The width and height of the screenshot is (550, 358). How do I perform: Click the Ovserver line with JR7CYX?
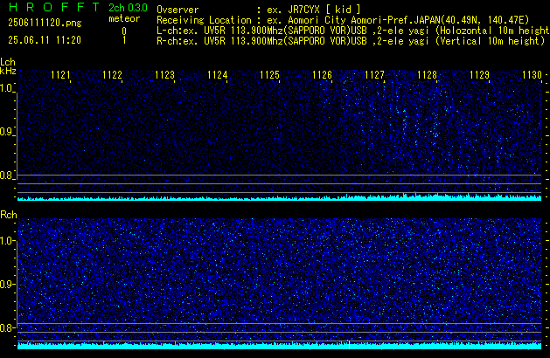click(259, 9)
